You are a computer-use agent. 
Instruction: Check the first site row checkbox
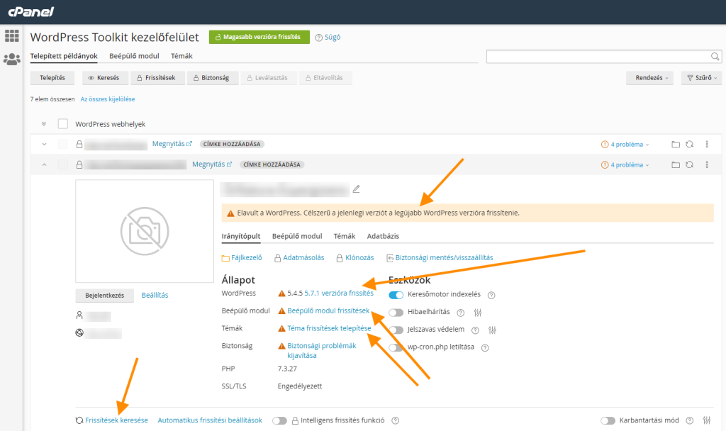pyautogui.click(x=63, y=144)
